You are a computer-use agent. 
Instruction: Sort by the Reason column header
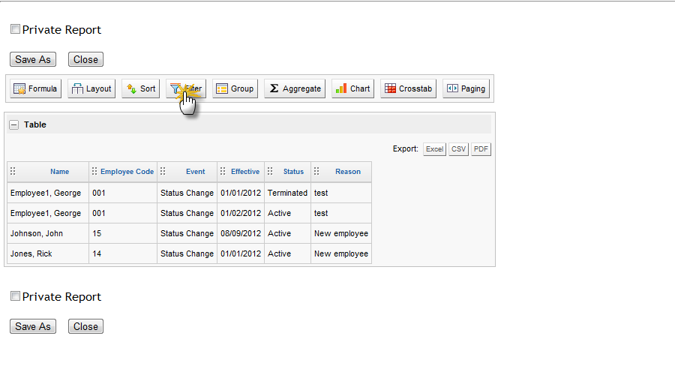(x=348, y=171)
